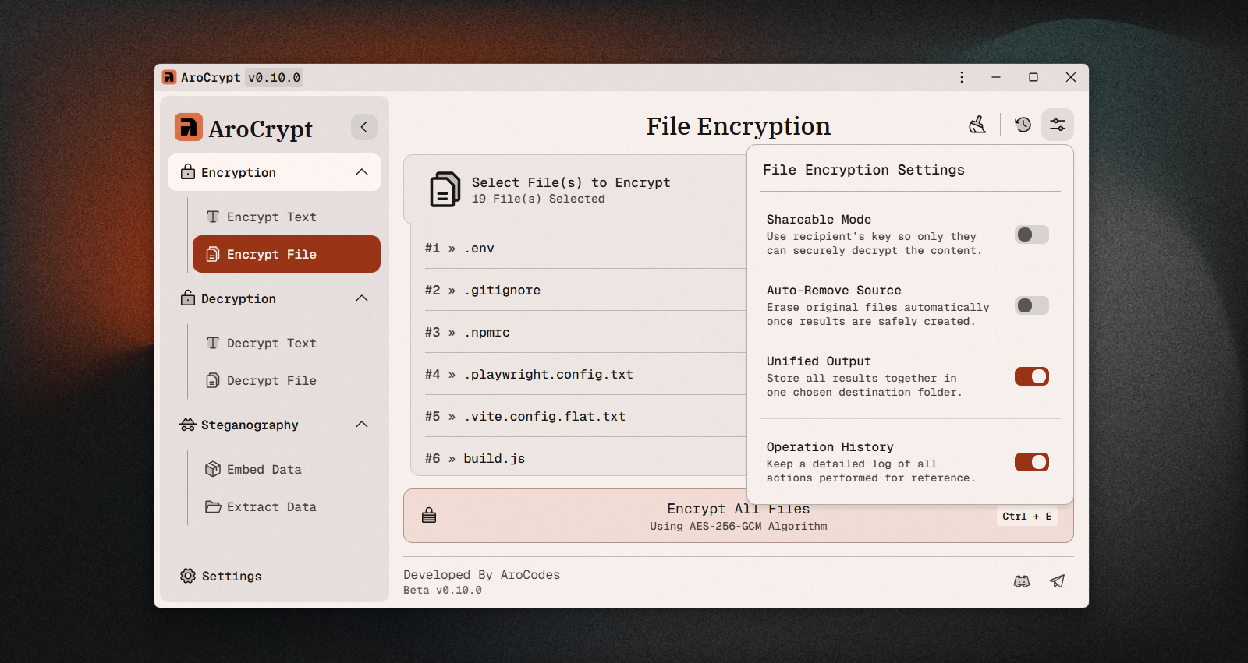
Task: Open Encrypt Text page
Action: [286, 217]
